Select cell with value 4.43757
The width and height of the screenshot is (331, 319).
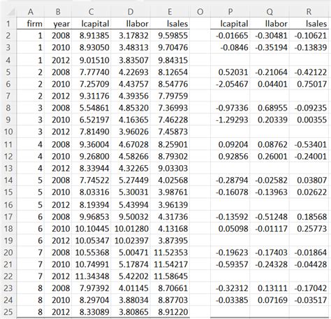point(131,84)
